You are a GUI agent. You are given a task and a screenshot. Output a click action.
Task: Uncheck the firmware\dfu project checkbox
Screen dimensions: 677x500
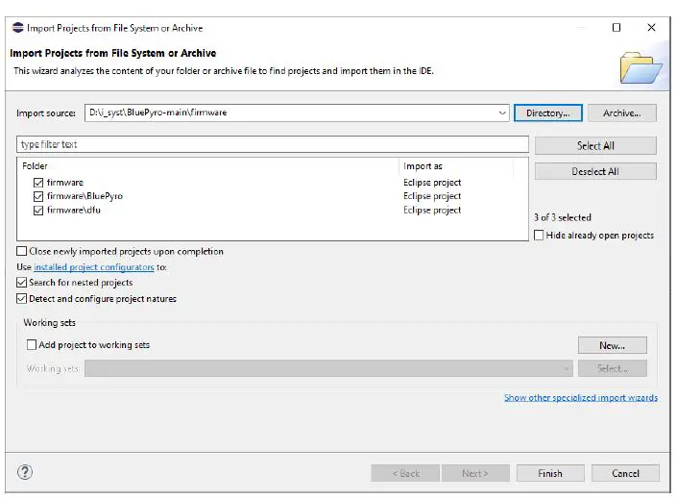pos(38,210)
